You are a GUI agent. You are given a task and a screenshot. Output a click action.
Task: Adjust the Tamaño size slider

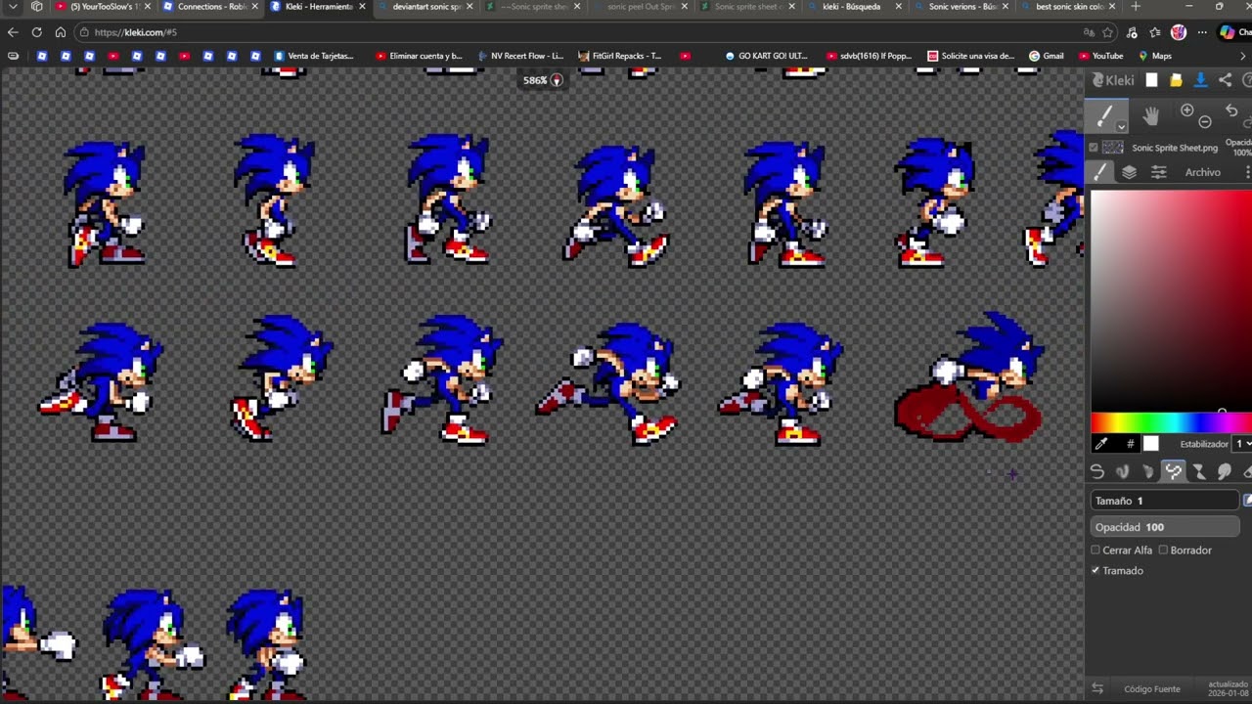(1165, 501)
